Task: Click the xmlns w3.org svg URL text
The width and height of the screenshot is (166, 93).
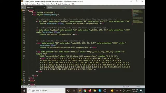Action: pos(100,52)
